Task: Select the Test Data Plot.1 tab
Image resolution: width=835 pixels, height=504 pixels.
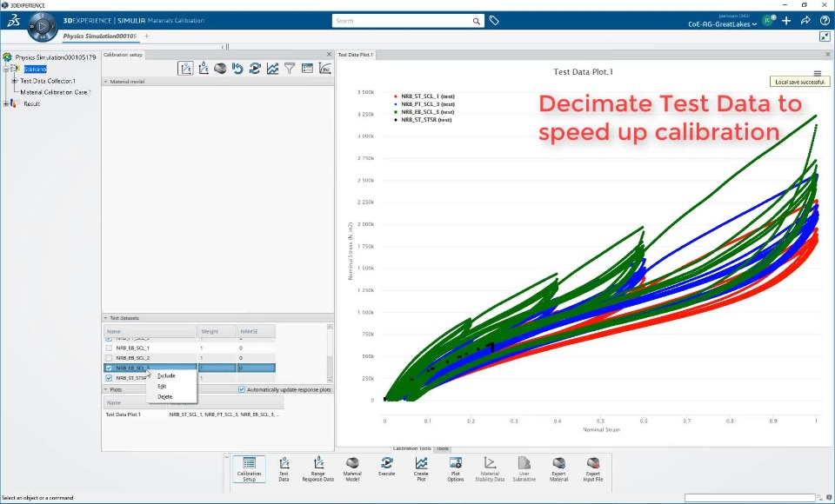Action: coord(356,55)
